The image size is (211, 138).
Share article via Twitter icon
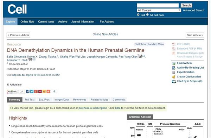(32, 92)
